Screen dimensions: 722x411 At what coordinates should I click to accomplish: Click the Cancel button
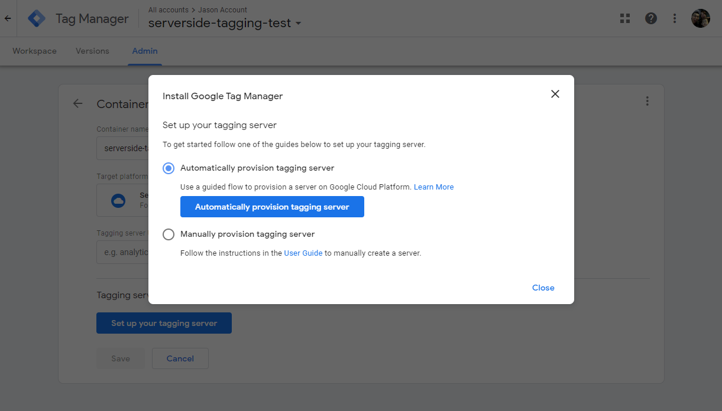(x=180, y=358)
